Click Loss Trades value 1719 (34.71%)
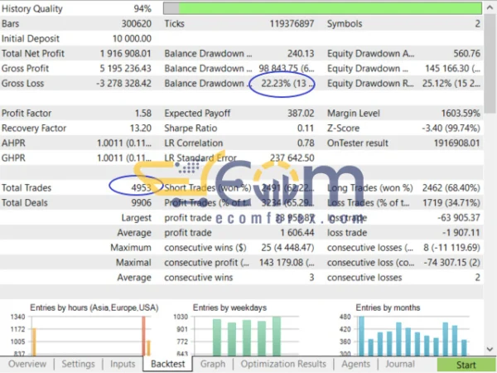Image resolution: width=497 pixels, height=373 pixels. 451,202
